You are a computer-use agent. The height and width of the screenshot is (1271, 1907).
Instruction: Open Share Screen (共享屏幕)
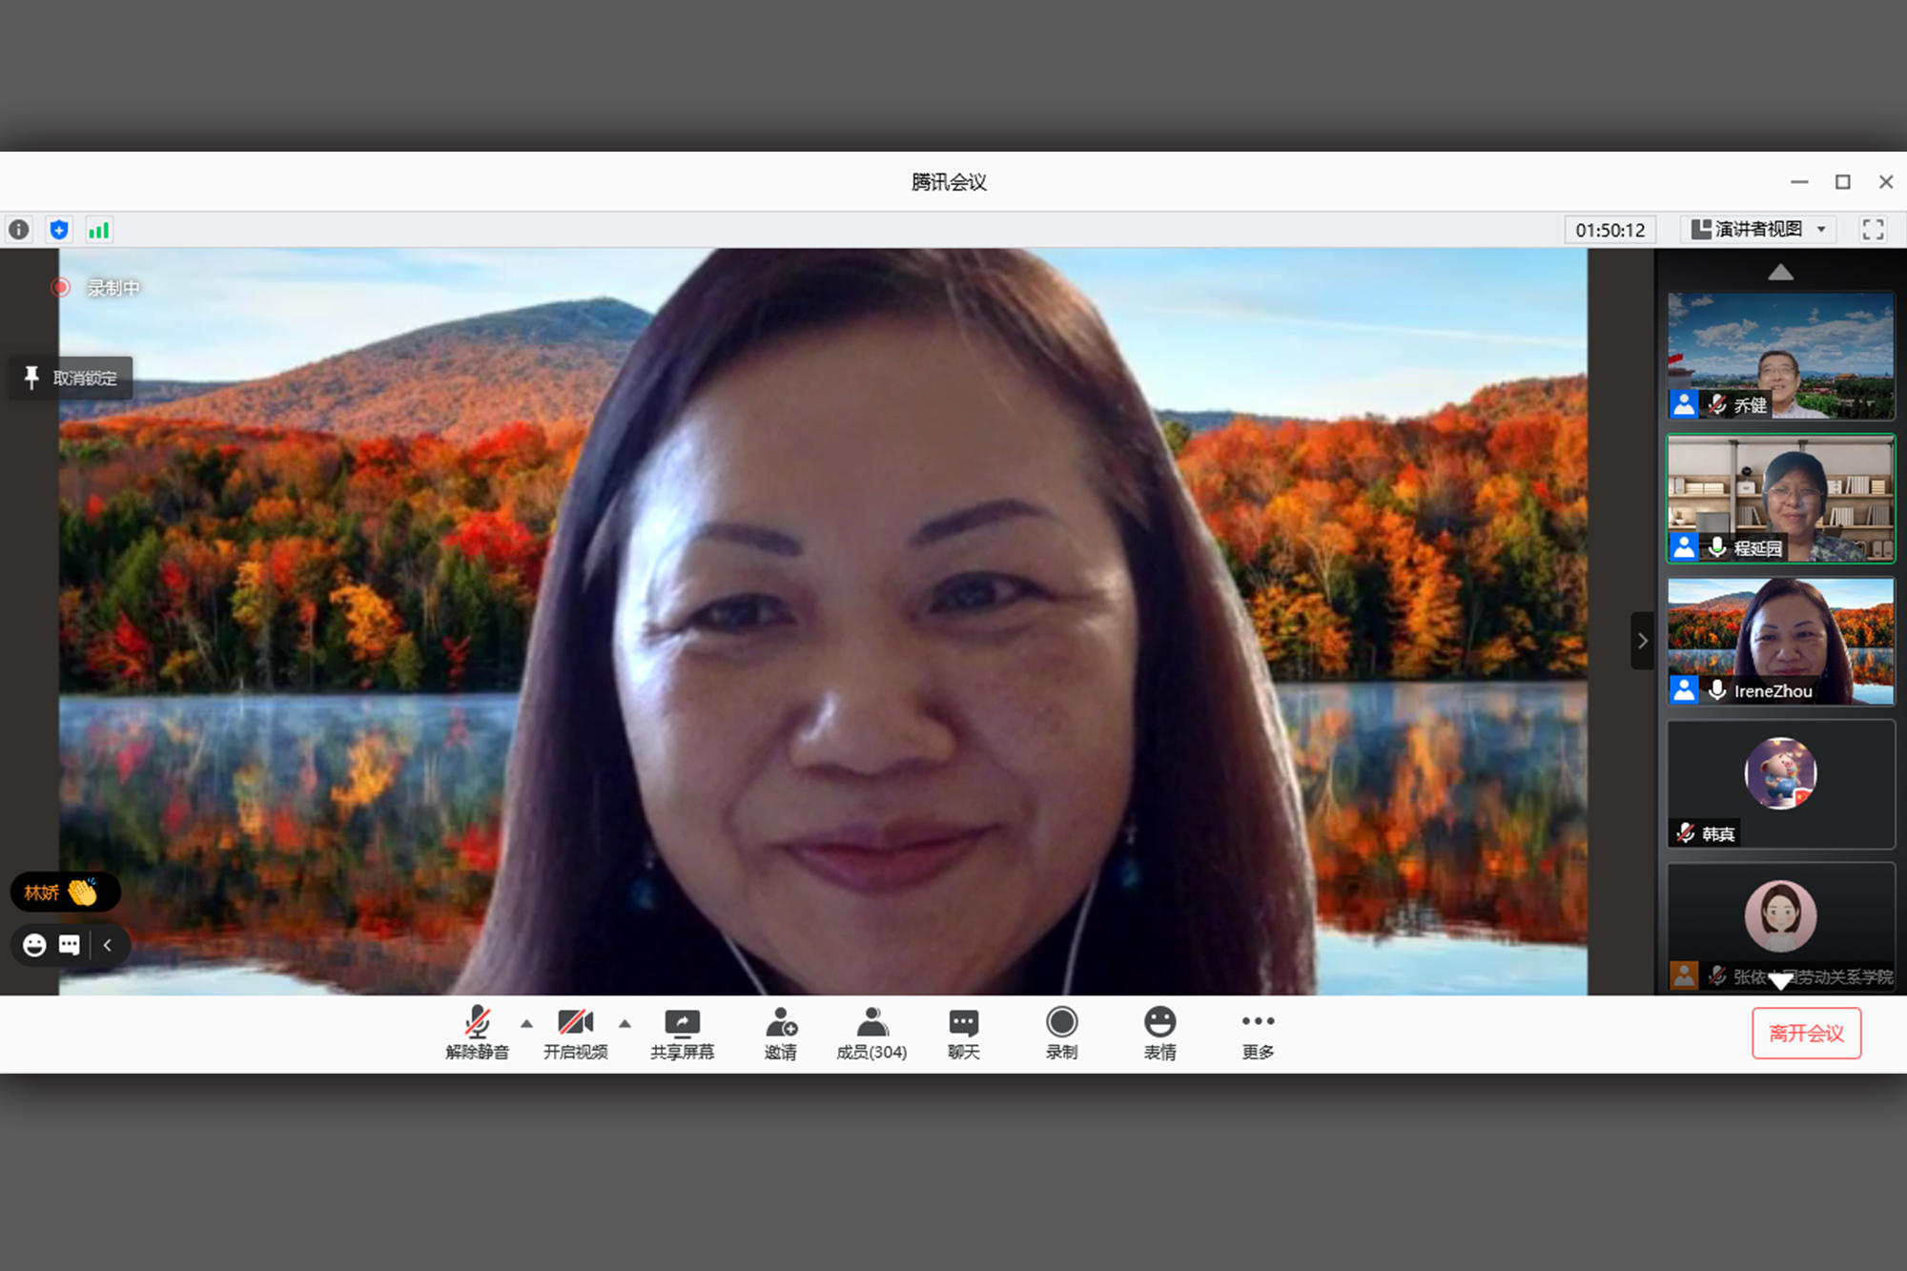pyautogui.click(x=682, y=1034)
